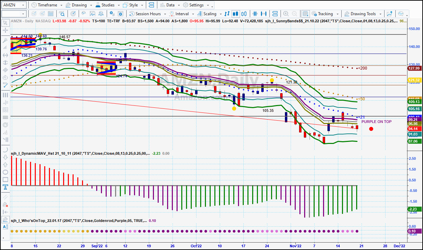Image resolution: width=423 pixels, height=250 pixels.
Task: Select the up arrow drawing tool
Action: coord(5,165)
